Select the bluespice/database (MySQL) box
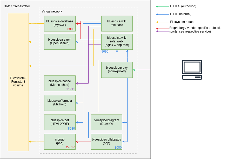Viewport: 234px width, 159px height. tap(60, 23)
